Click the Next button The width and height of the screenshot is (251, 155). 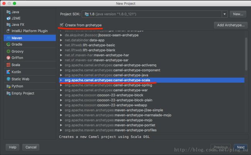(x=241, y=147)
